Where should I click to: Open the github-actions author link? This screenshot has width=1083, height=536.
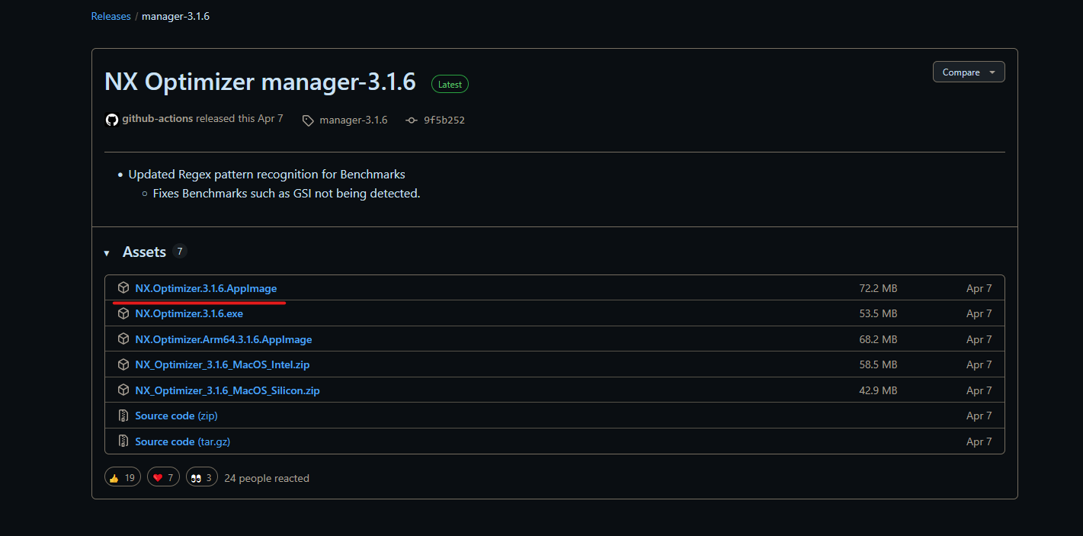(x=157, y=119)
